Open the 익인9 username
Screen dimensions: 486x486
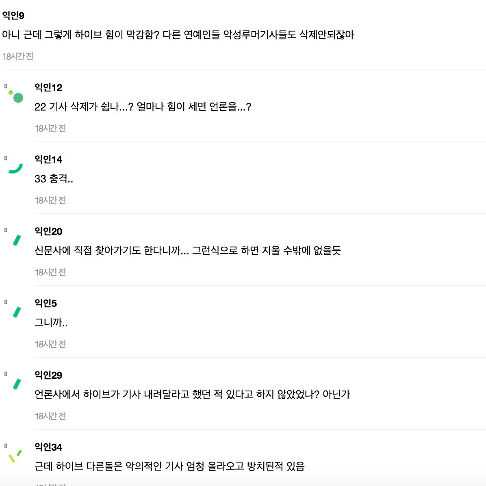tap(13, 15)
